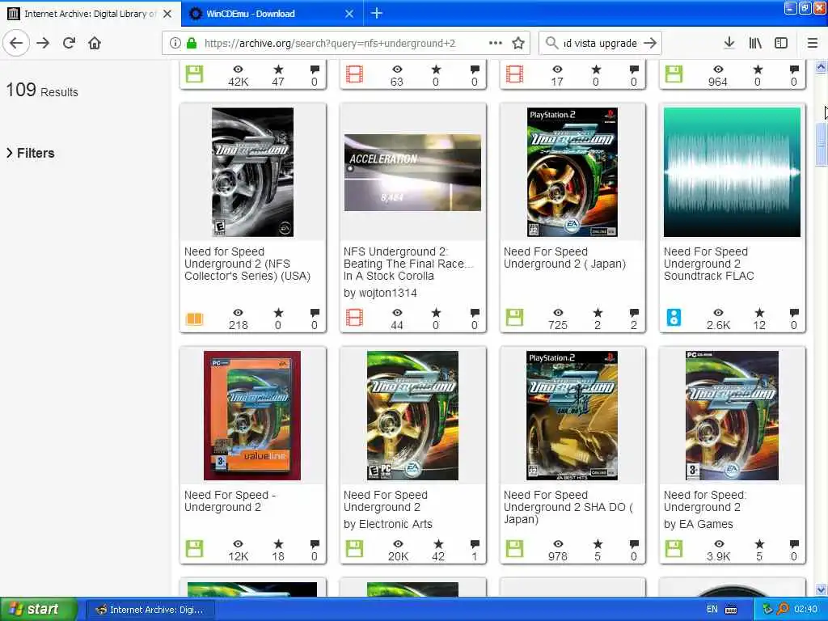This screenshot has height=621, width=828.
Task: Open Need For Speed Underground 2 SHA DO title
Action: pos(568,507)
